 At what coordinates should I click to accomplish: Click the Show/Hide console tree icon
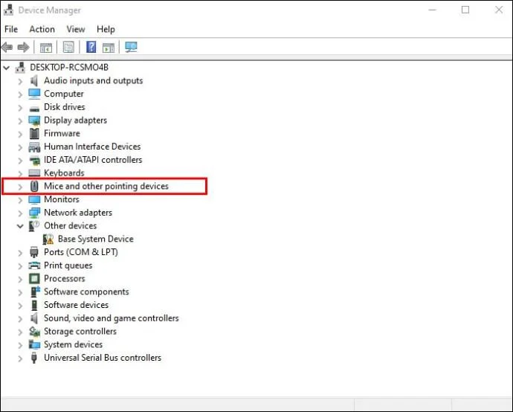click(x=46, y=48)
